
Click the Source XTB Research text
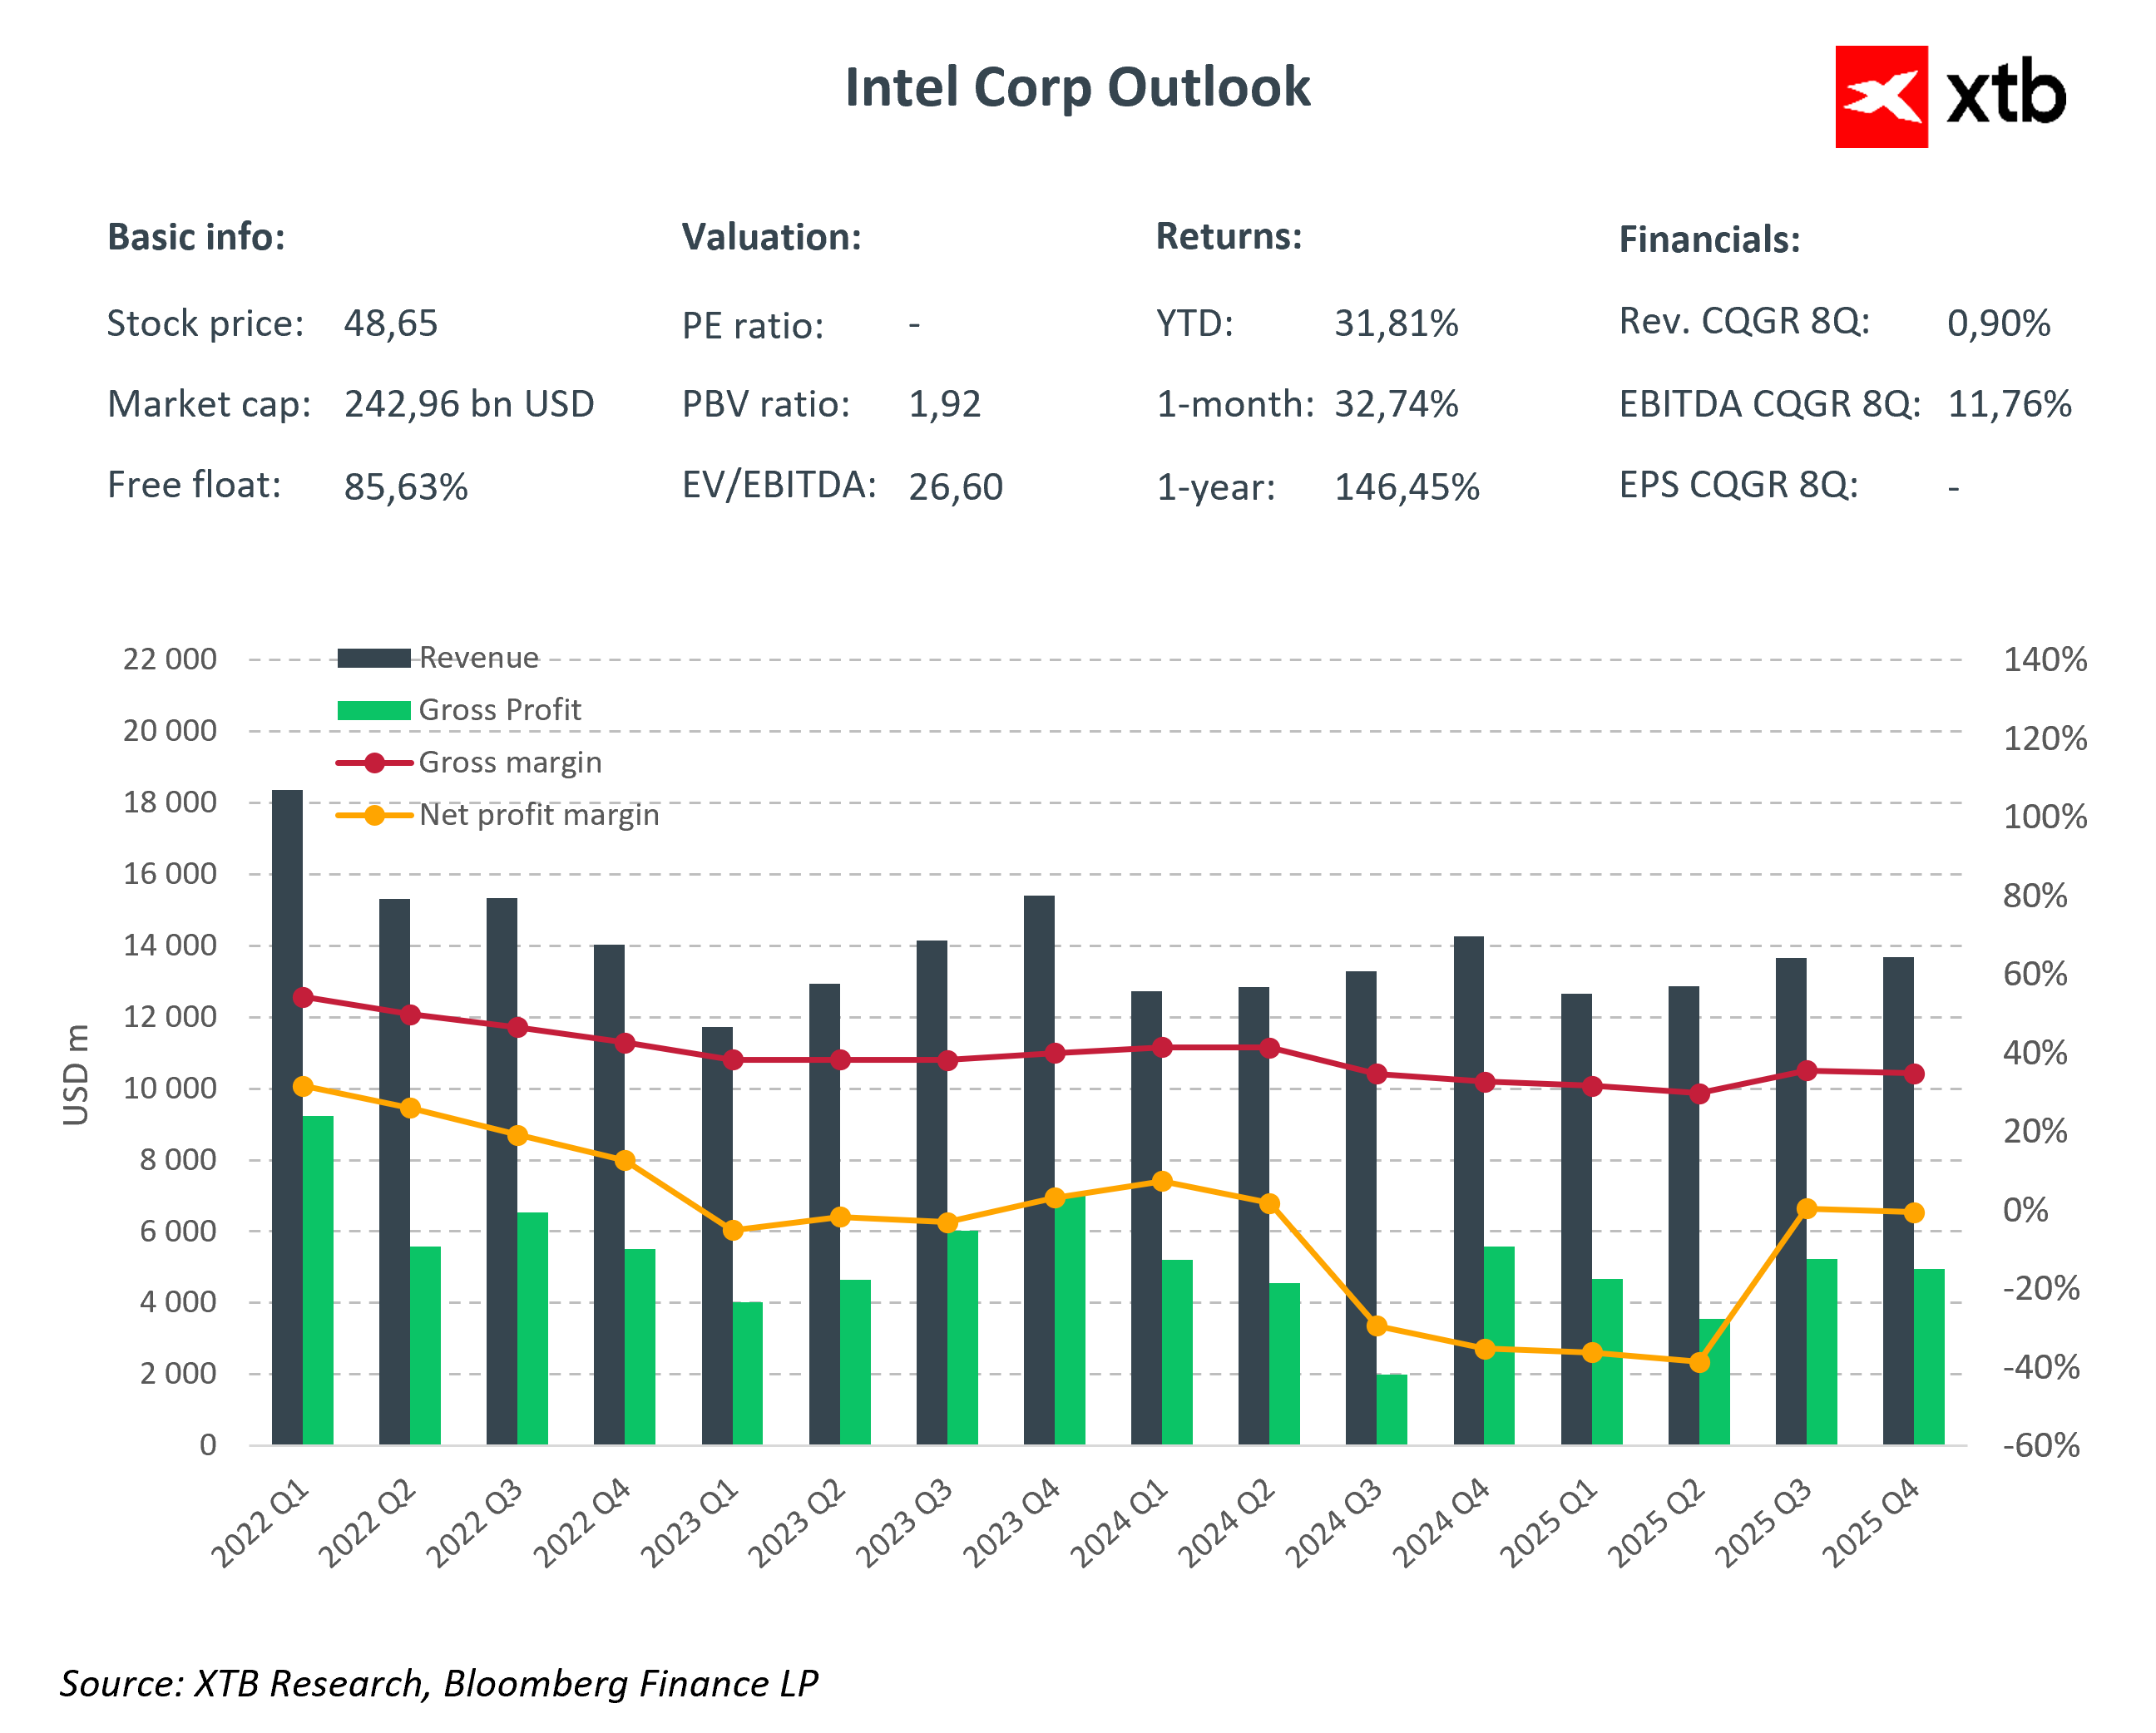click(438, 1683)
